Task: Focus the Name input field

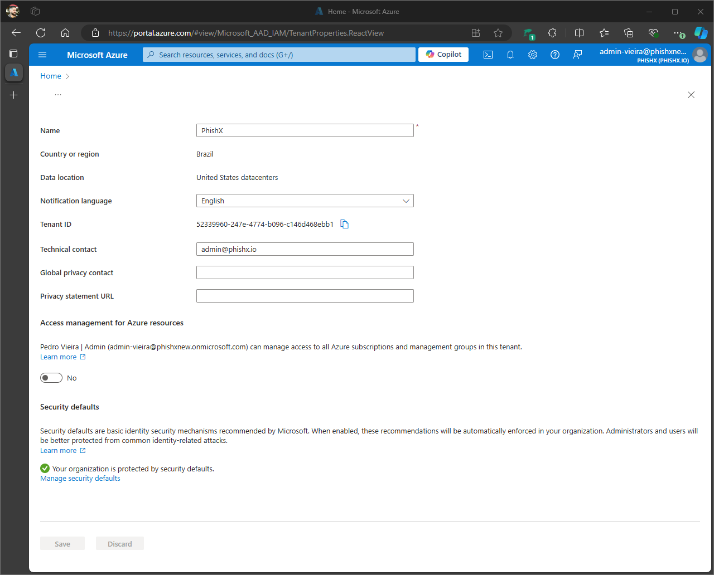Action: [305, 130]
